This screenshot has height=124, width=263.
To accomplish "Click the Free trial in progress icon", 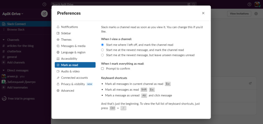I will click(x=4, y=98).
